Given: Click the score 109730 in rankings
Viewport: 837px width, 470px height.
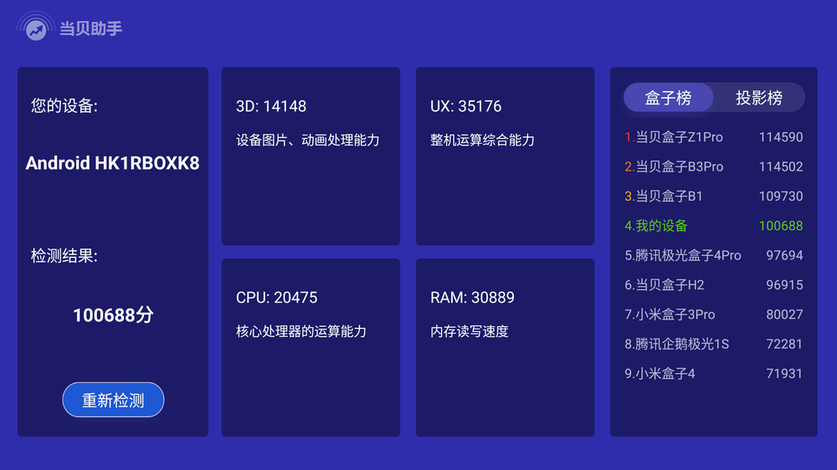Looking at the screenshot, I should coord(781,197).
